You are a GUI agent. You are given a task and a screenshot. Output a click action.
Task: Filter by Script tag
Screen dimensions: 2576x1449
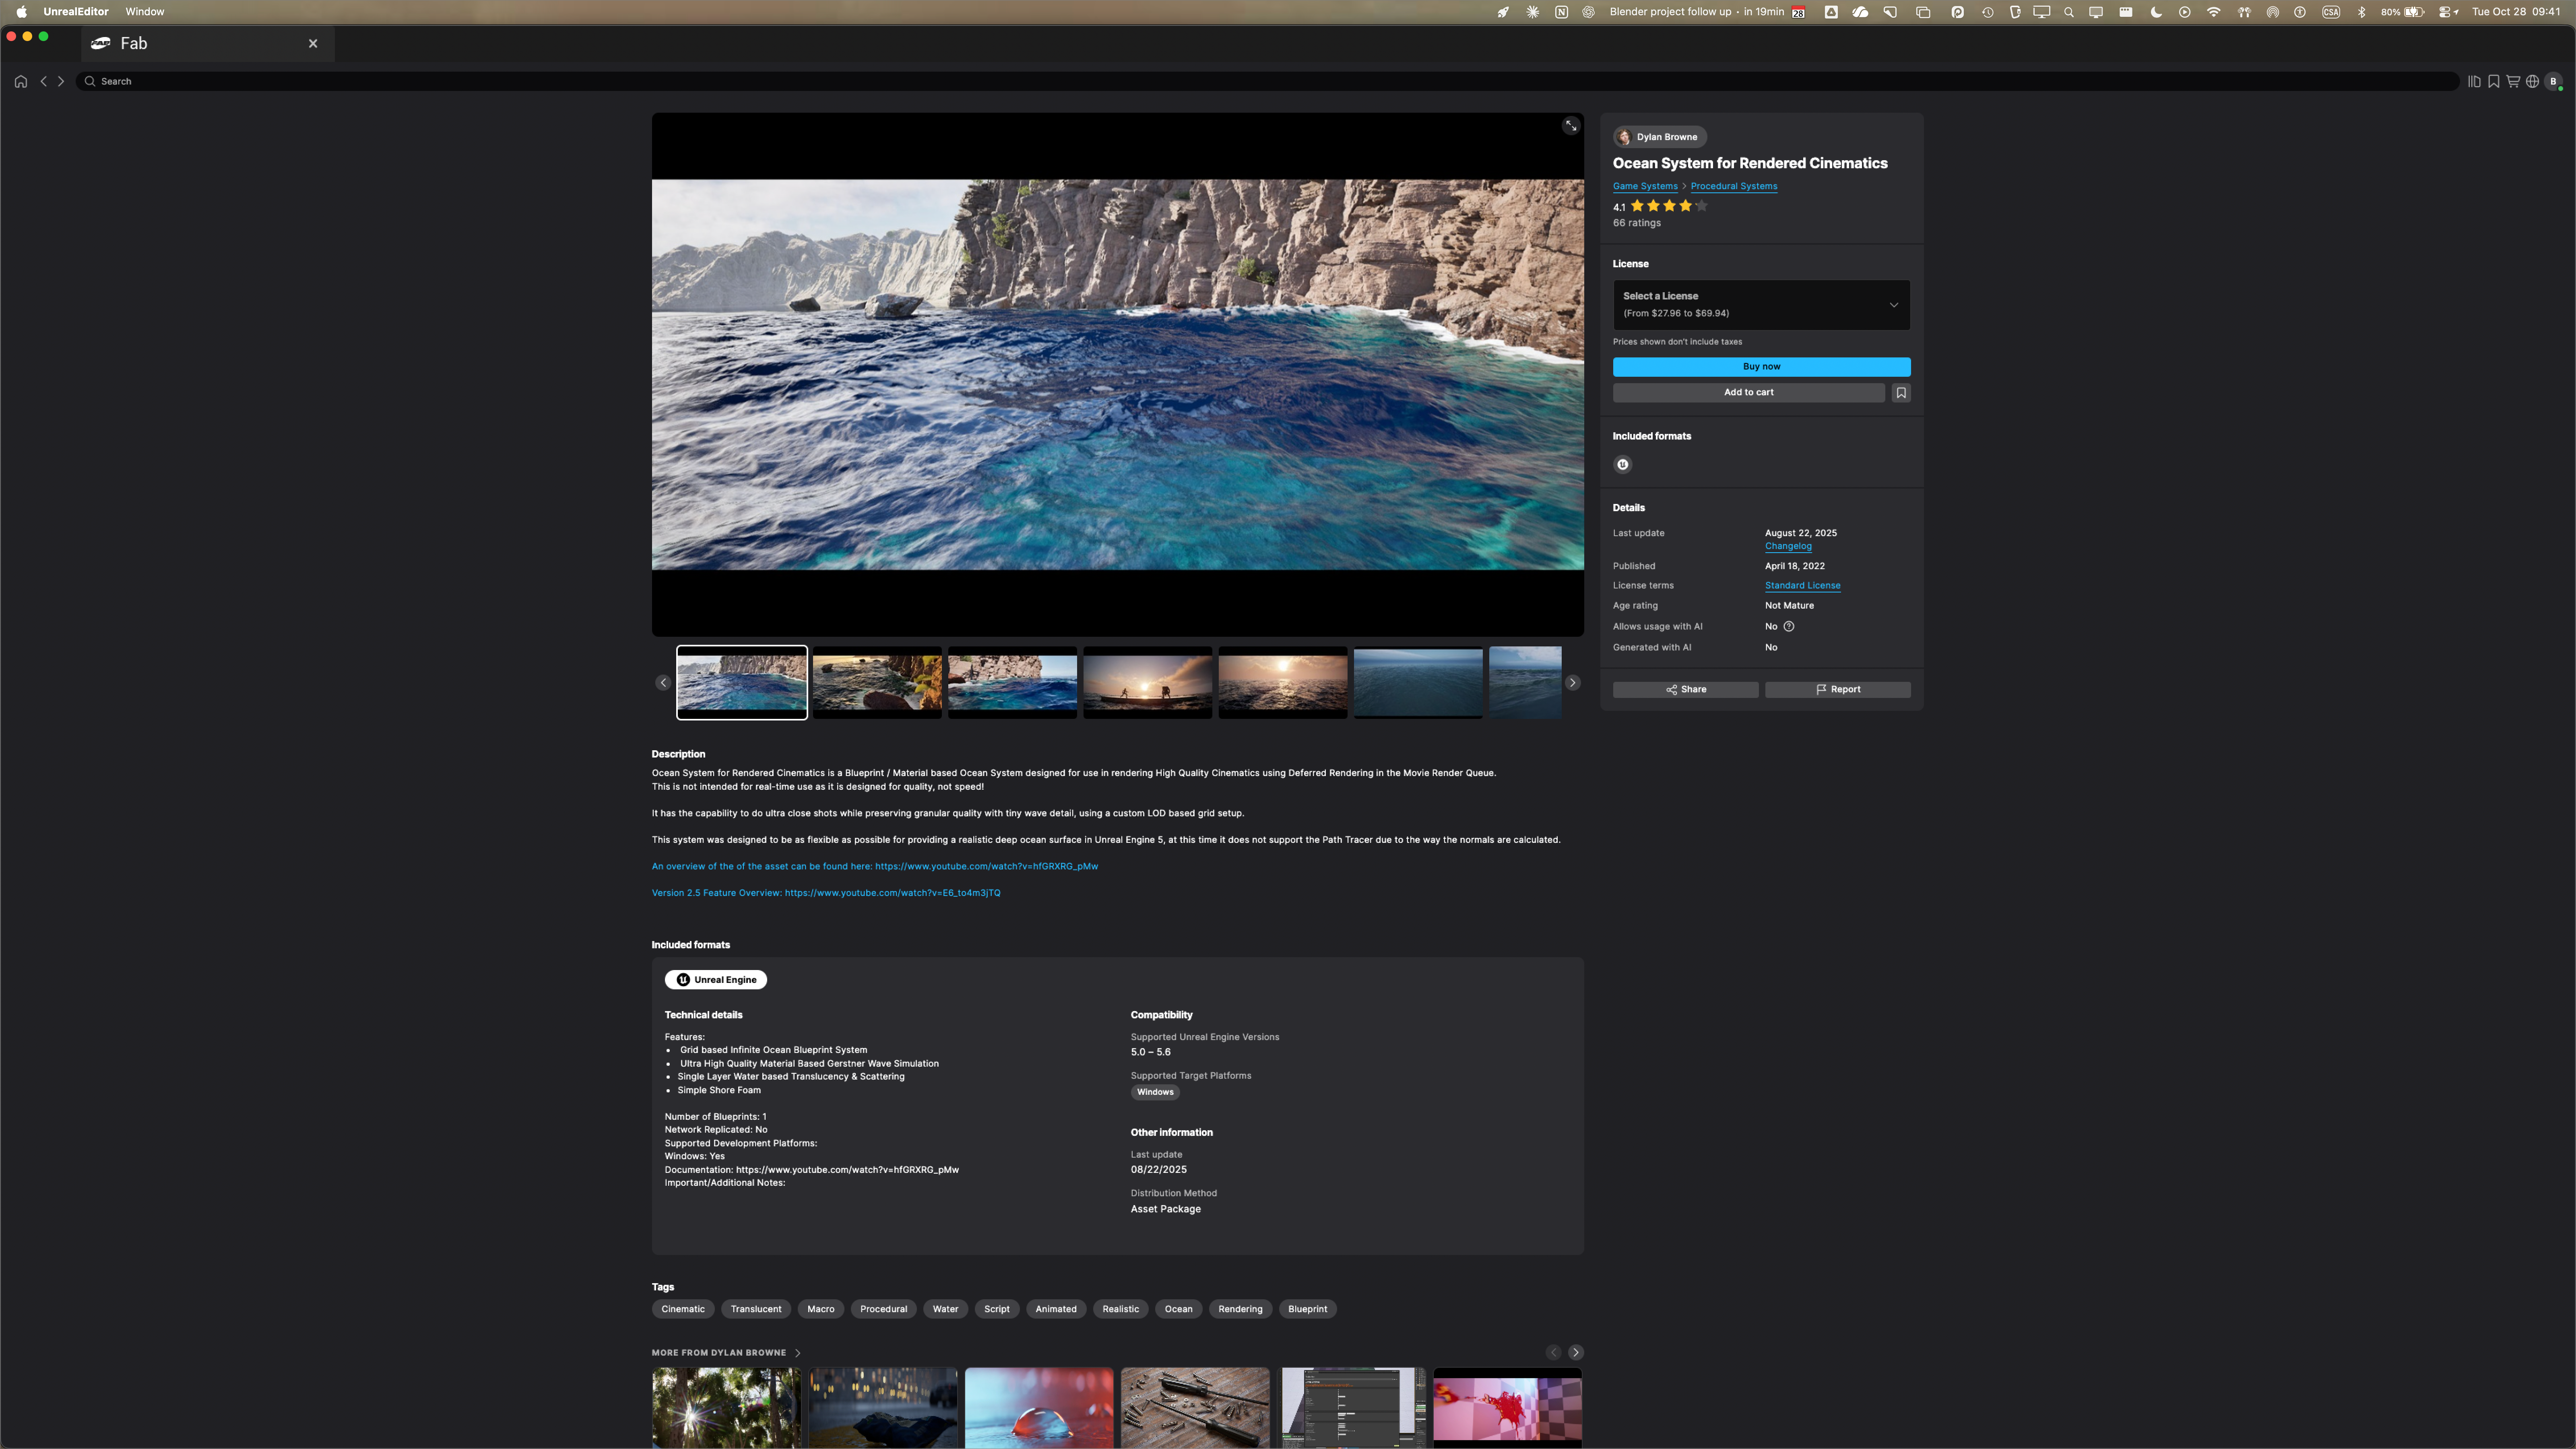997,1309
